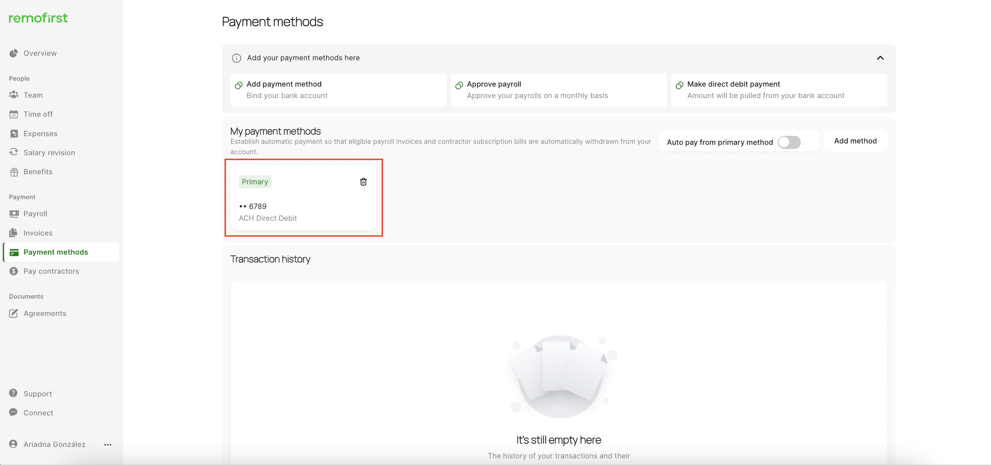
Task: Open the Expenses icon in sidebar
Action: [14, 133]
